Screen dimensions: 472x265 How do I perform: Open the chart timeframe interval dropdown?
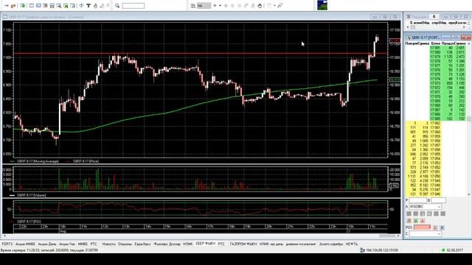coord(204,5)
